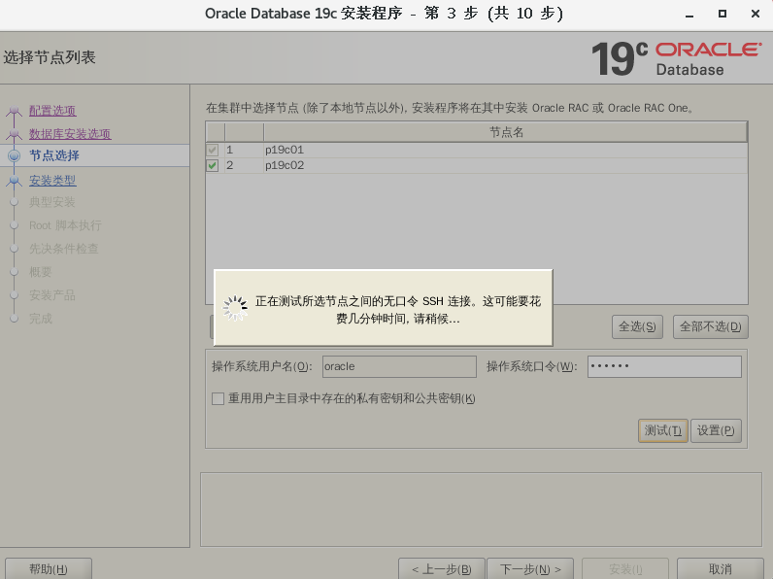Go back with 上一步(B) button
This screenshot has height=579, width=773.
click(442, 568)
